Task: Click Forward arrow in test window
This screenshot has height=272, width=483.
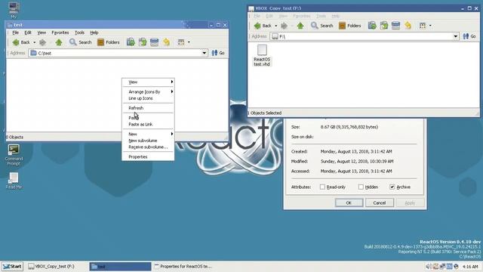Action: click(42, 42)
